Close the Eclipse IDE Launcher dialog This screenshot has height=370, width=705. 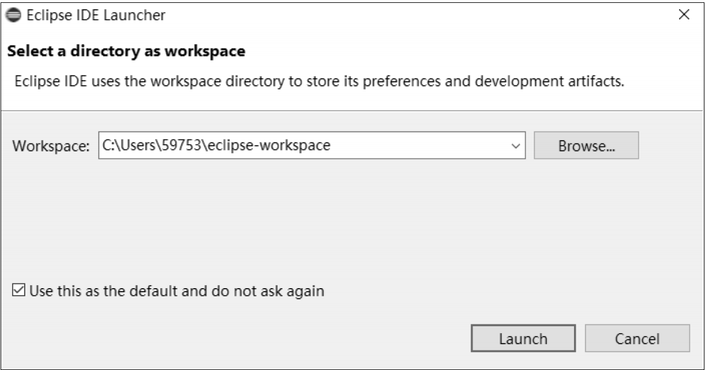pyautogui.click(x=684, y=16)
